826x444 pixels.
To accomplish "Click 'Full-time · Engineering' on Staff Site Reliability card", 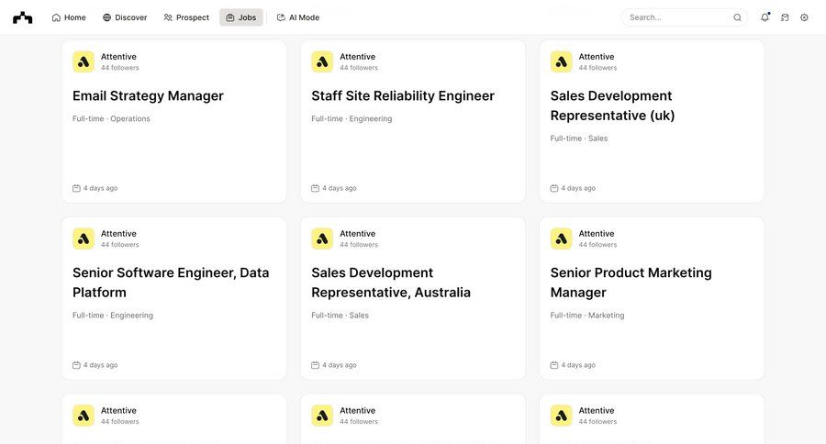I will 352,118.
